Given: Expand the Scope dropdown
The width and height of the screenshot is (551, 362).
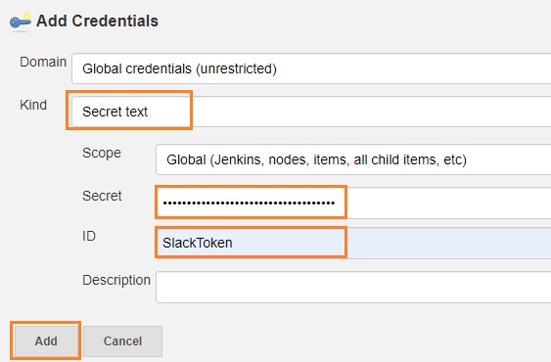Looking at the screenshot, I should (353, 159).
